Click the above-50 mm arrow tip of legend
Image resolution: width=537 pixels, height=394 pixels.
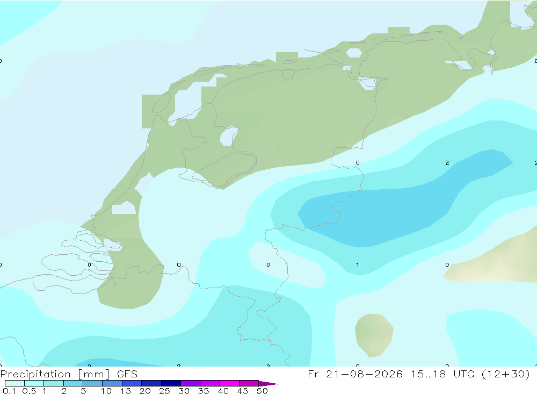click(x=268, y=384)
